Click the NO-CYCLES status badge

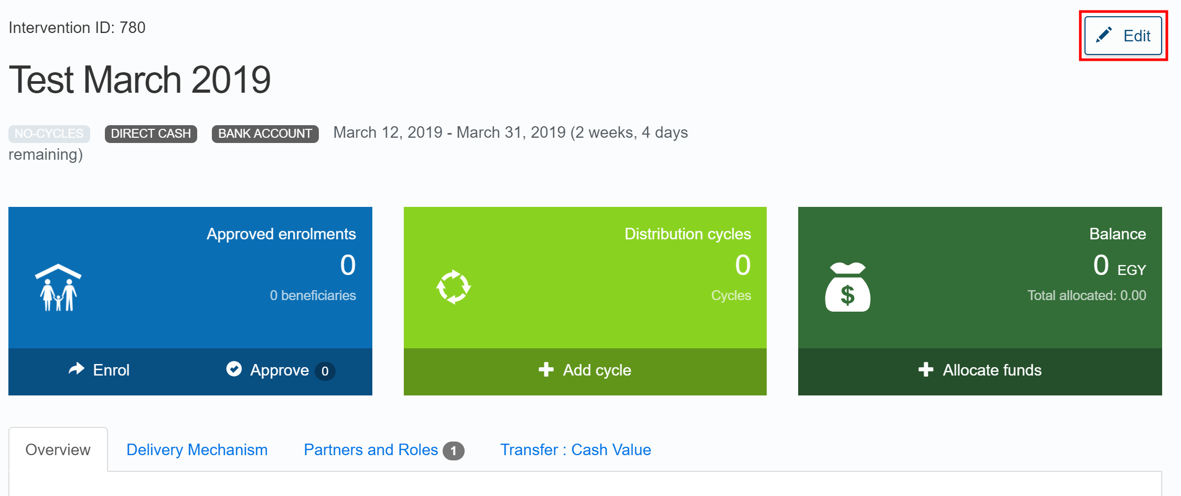pos(49,134)
